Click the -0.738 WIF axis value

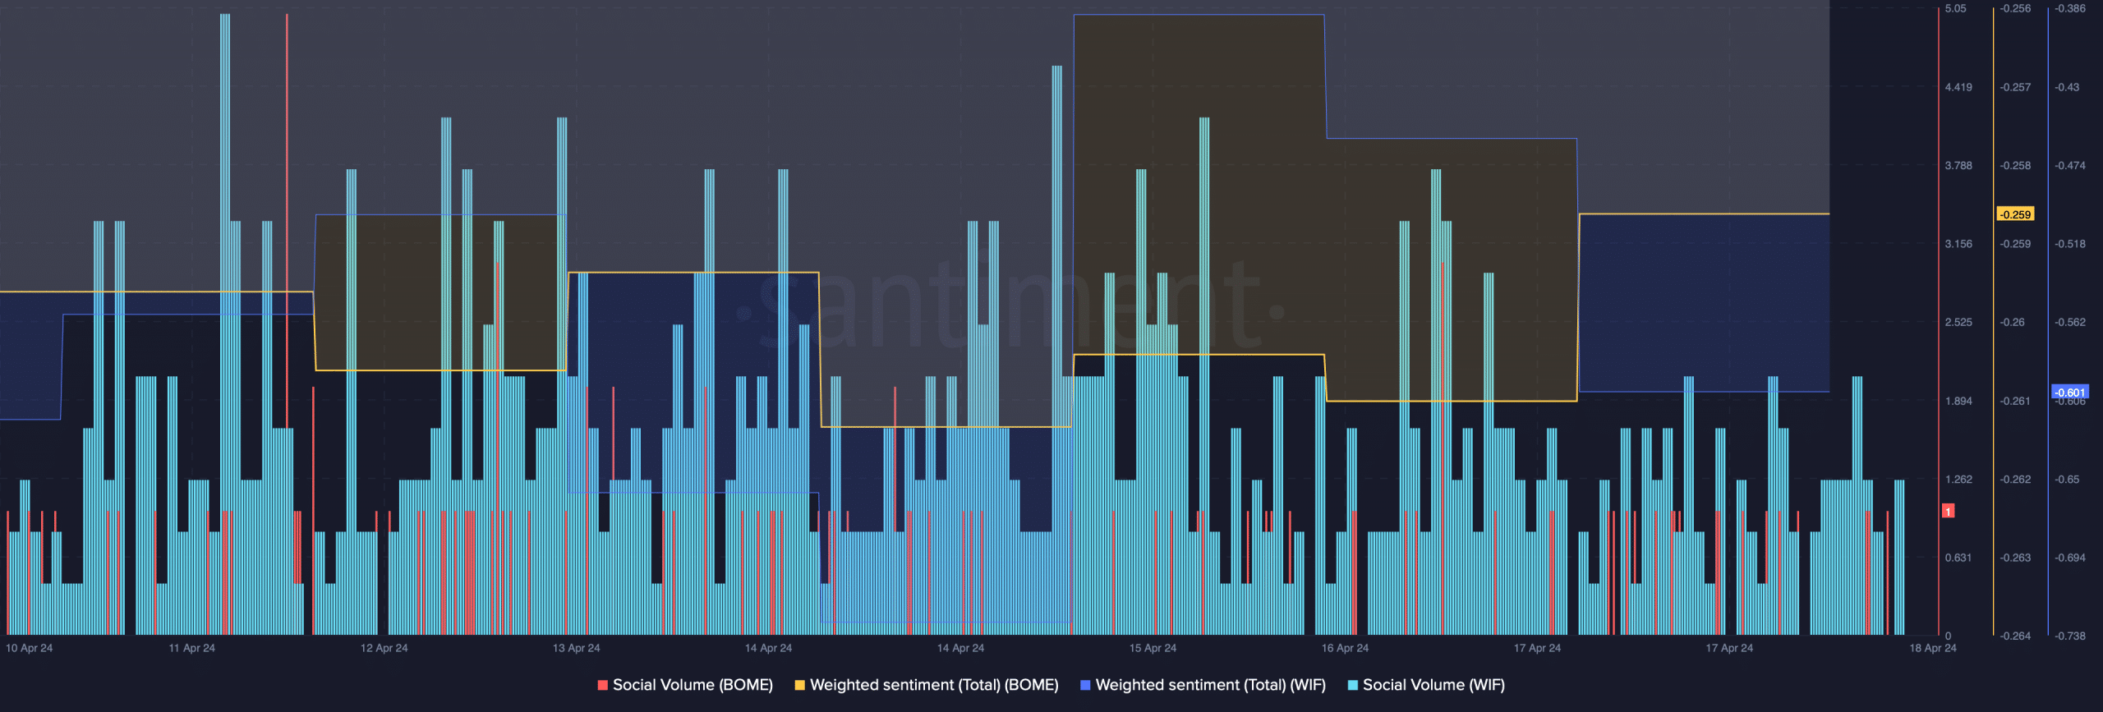tap(2070, 636)
